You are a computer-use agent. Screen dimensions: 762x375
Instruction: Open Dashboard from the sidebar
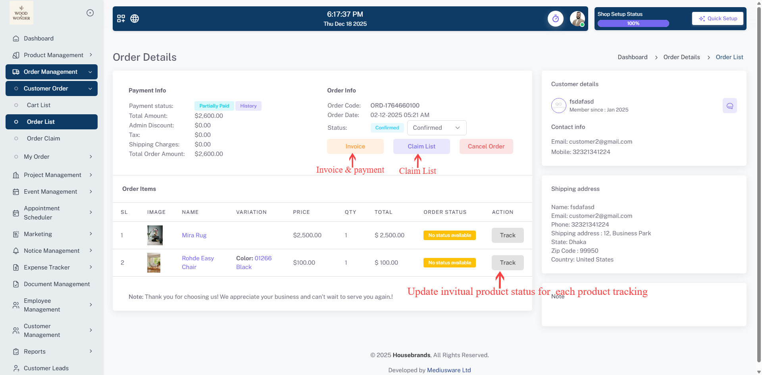(x=38, y=38)
